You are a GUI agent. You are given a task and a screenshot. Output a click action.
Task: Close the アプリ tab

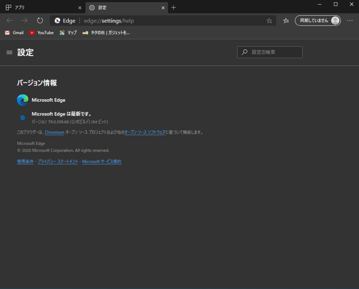pos(80,8)
